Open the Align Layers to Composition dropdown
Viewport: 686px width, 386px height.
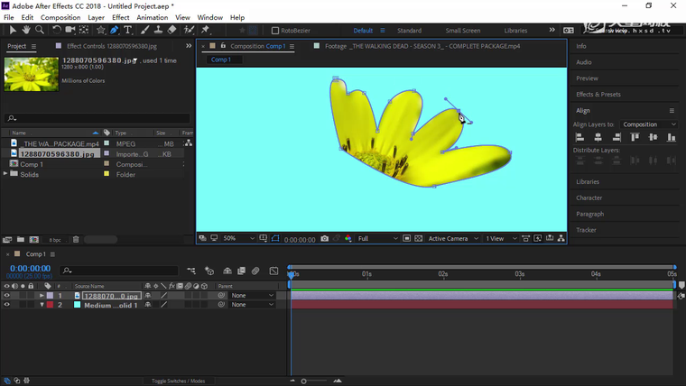pos(650,124)
